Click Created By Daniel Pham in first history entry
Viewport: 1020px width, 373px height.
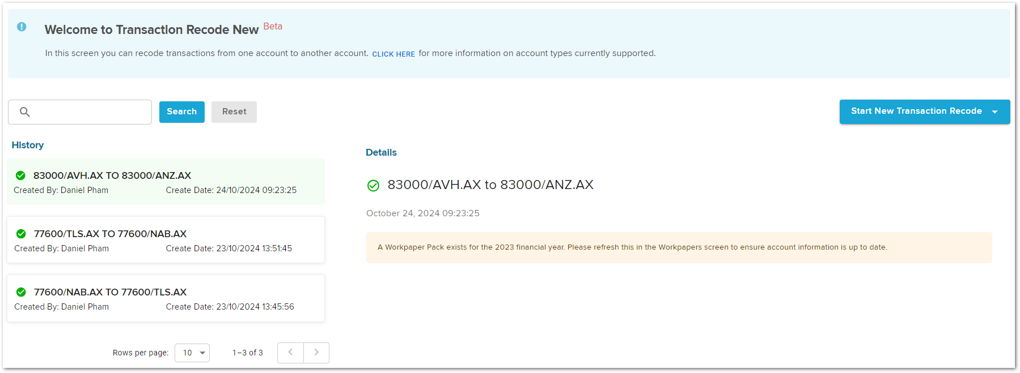pyautogui.click(x=61, y=190)
